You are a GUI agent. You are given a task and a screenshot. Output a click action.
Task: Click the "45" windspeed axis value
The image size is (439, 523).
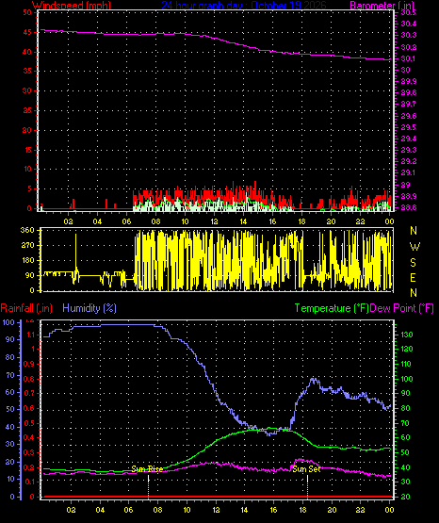click(x=27, y=32)
